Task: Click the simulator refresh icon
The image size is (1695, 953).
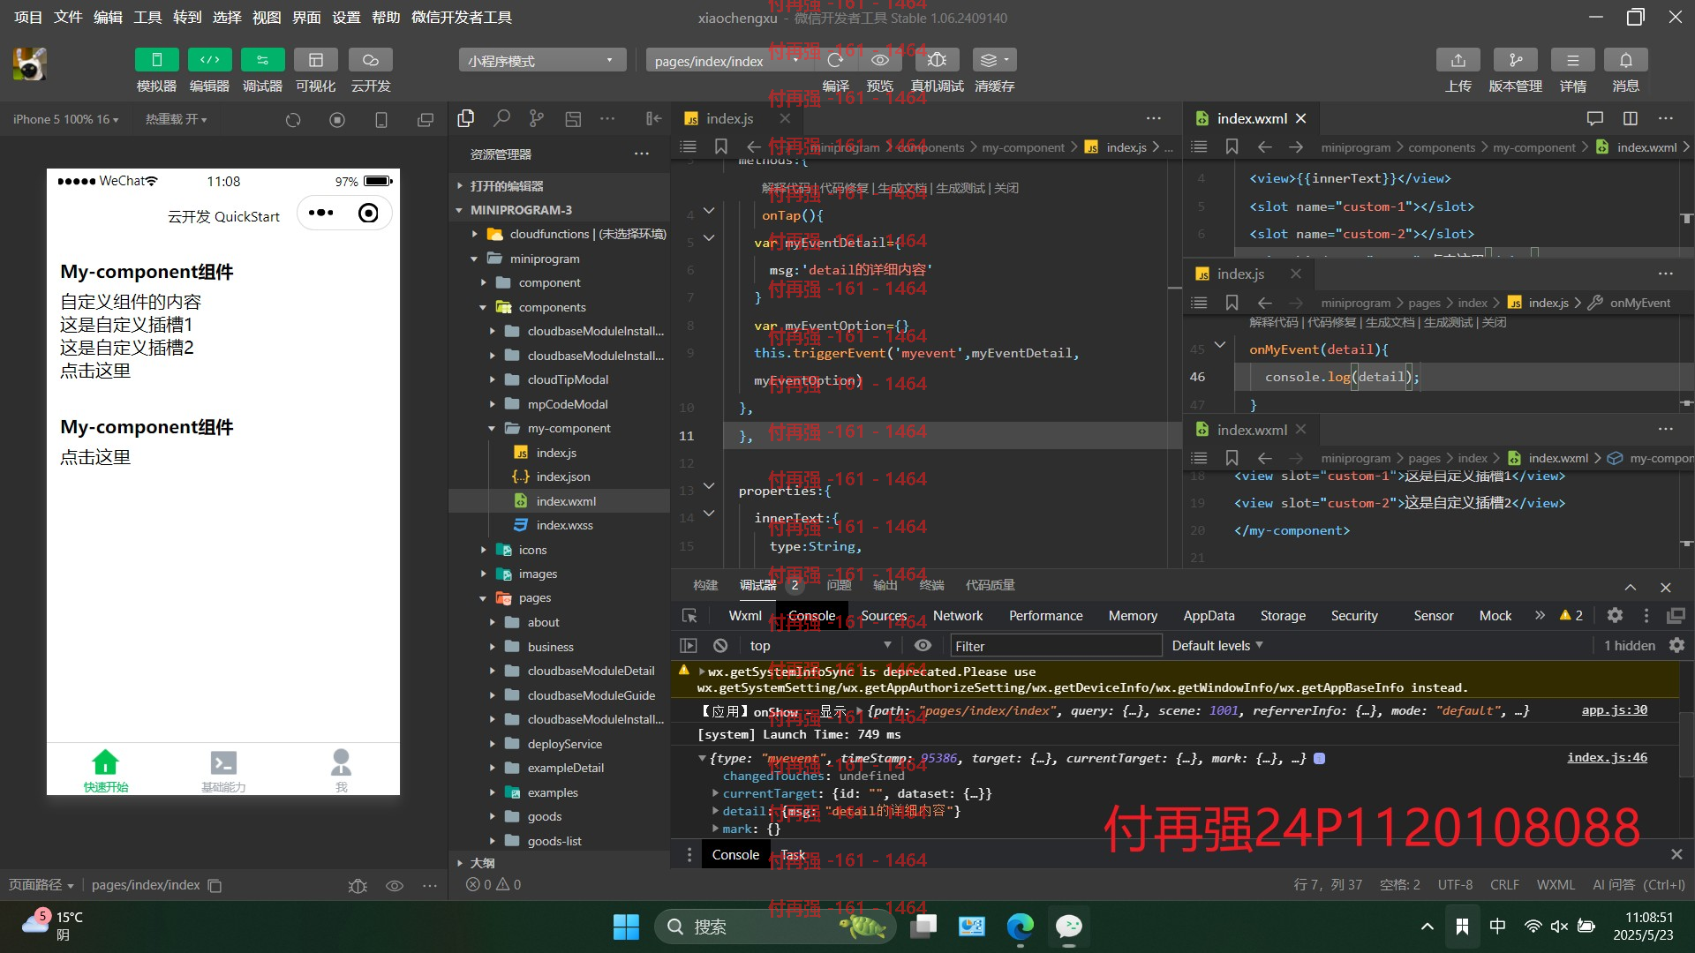Action: click(x=293, y=120)
